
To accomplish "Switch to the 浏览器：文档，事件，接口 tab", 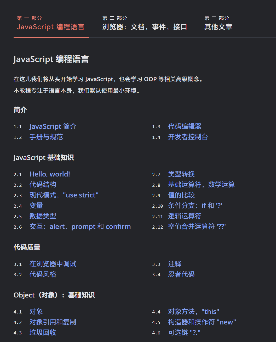I will coord(145,23).
